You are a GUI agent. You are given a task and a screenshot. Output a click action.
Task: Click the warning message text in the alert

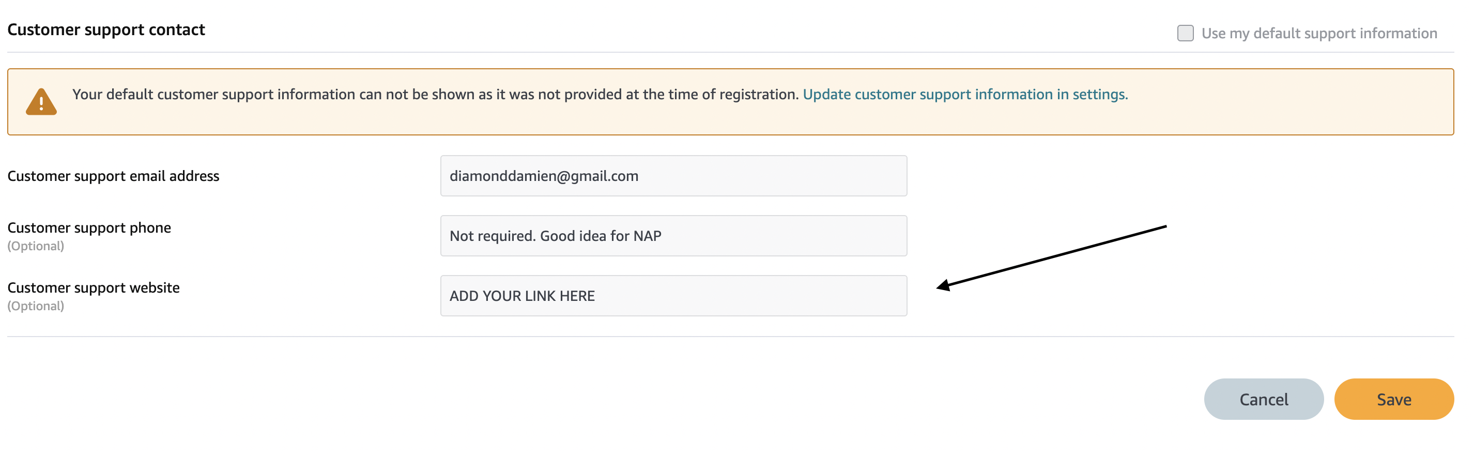tap(435, 95)
